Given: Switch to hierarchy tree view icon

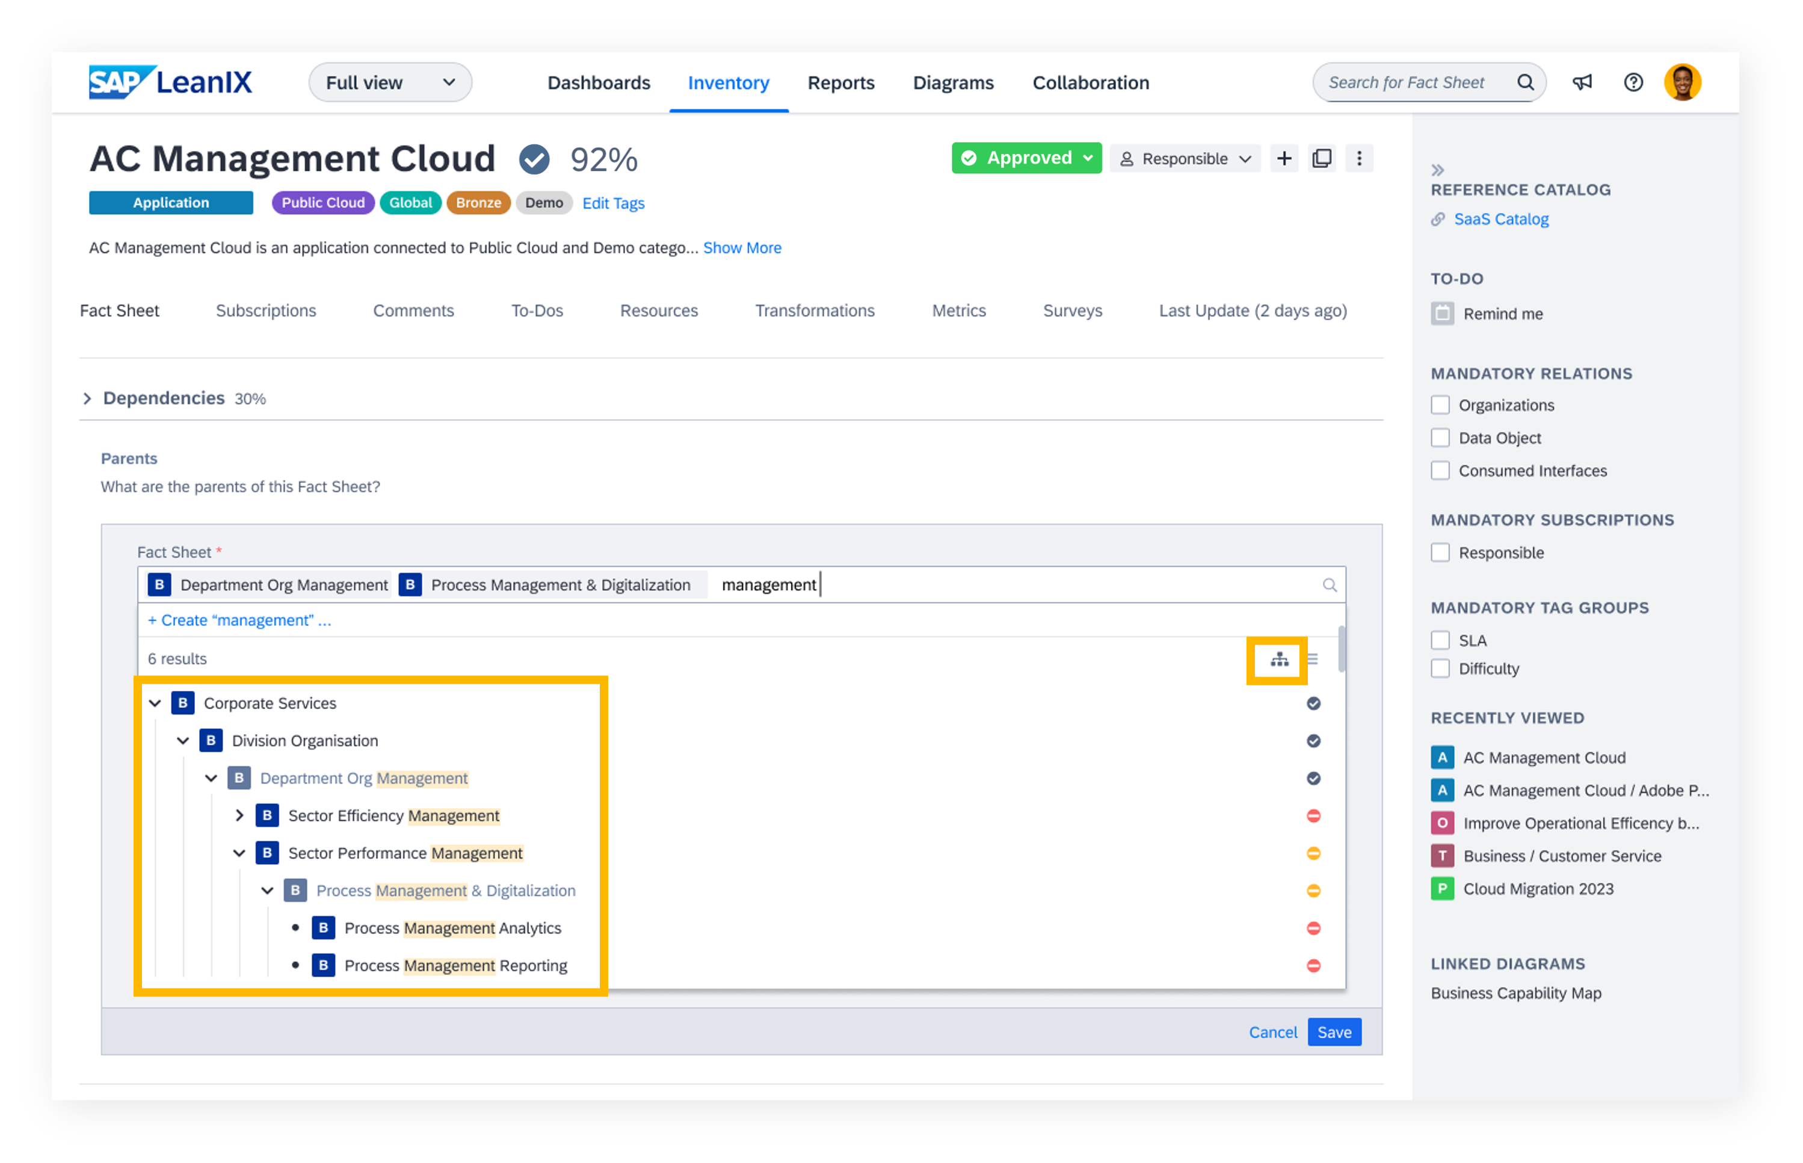Looking at the screenshot, I should click(1279, 659).
